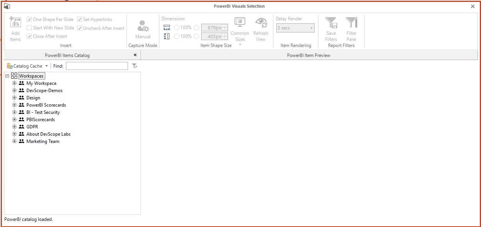Select the 100% width radio button
The width and height of the screenshot is (481, 227).
click(x=177, y=27)
